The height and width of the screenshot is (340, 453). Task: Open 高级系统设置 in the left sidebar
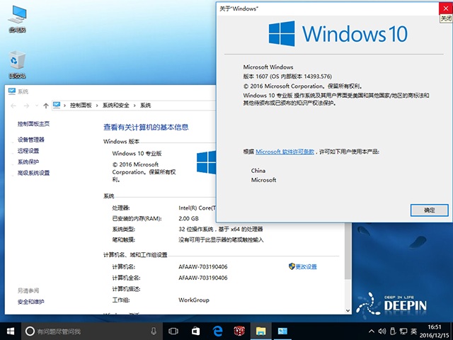tap(34, 173)
